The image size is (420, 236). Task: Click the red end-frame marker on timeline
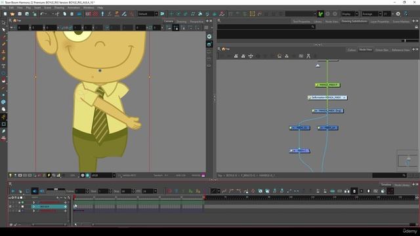coord(204,197)
